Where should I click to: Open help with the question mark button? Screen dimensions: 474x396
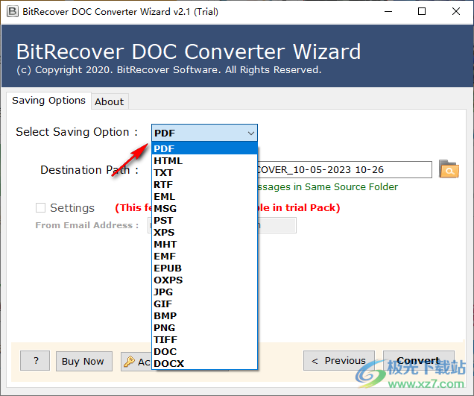tap(35, 361)
